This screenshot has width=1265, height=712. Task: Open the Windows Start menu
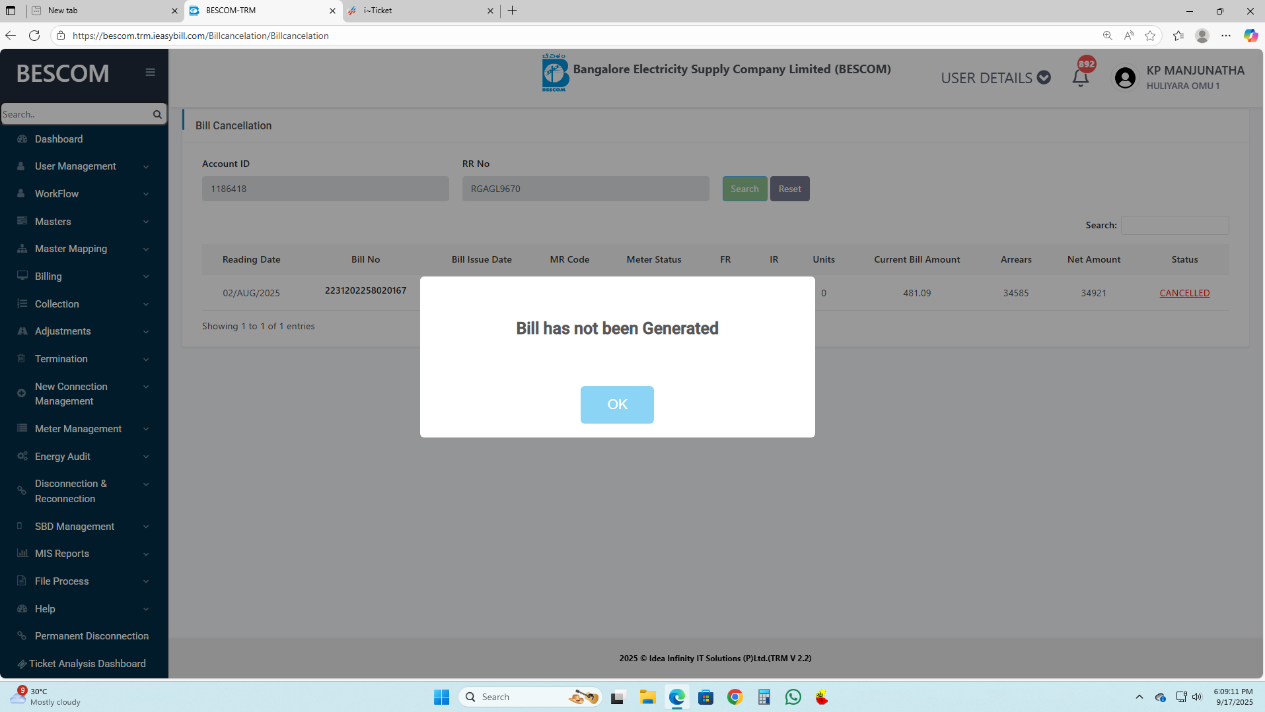(441, 697)
